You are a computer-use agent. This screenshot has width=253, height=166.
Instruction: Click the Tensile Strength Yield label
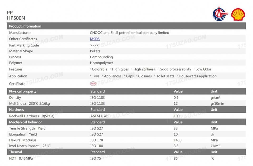click(x=27, y=128)
